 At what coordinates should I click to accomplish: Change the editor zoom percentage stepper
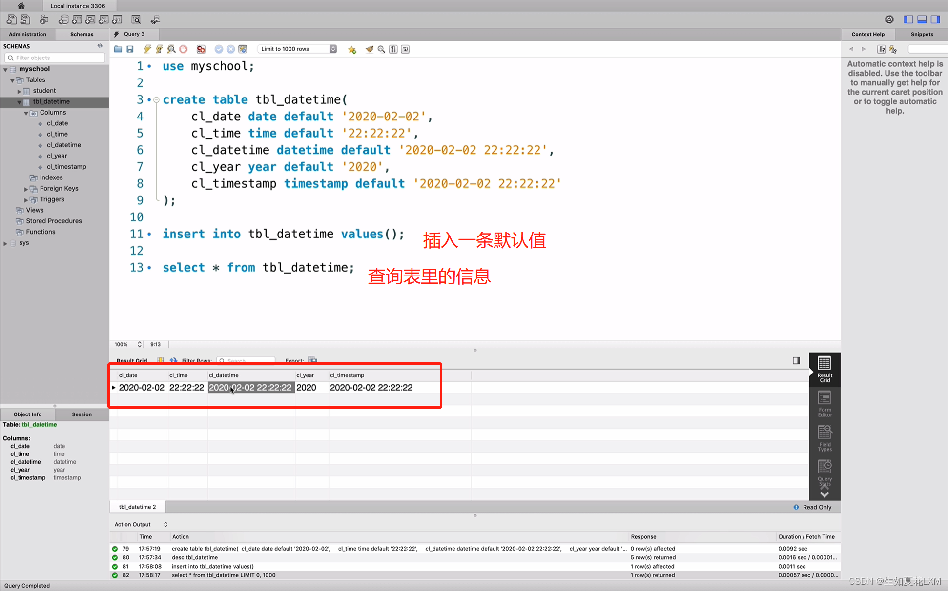[139, 344]
